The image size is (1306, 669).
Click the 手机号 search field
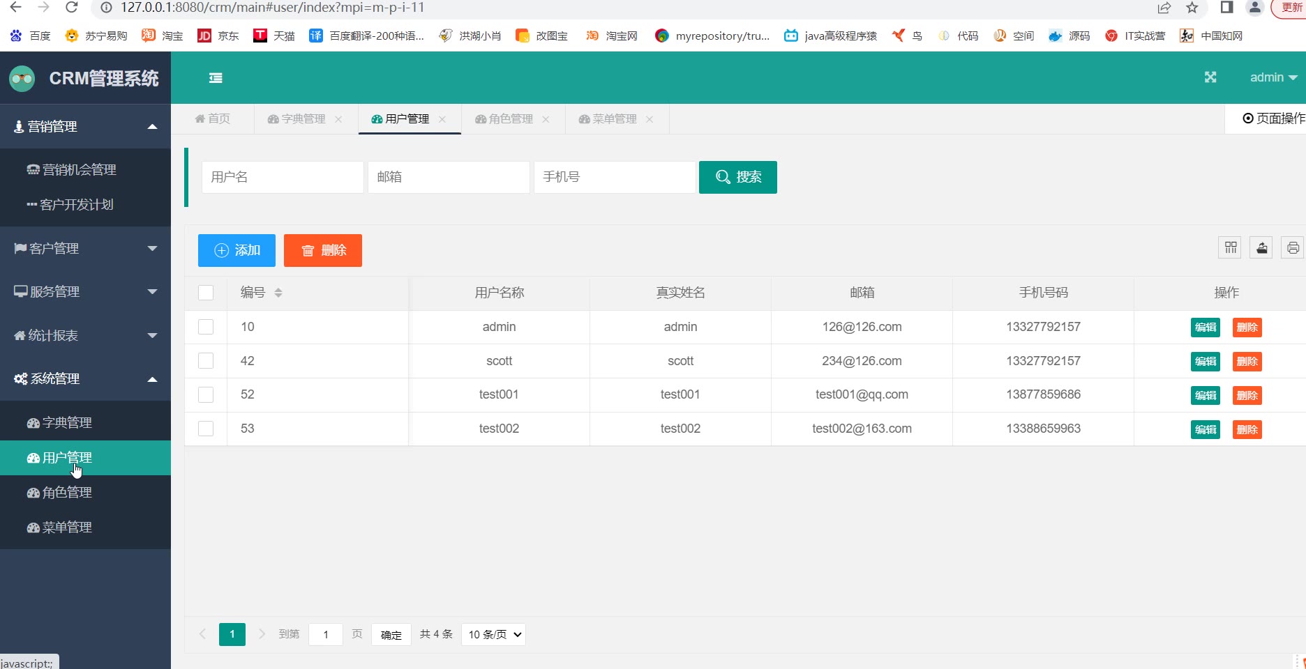pos(615,177)
